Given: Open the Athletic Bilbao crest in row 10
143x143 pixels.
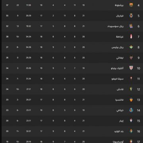Looking at the screenshot, I should point(131,68).
